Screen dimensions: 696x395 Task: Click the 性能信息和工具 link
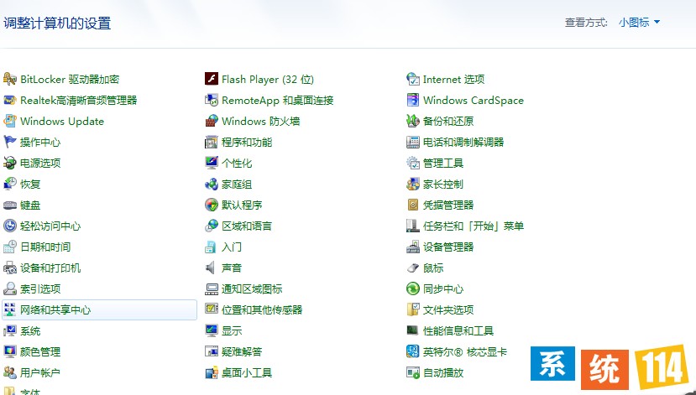click(x=458, y=330)
